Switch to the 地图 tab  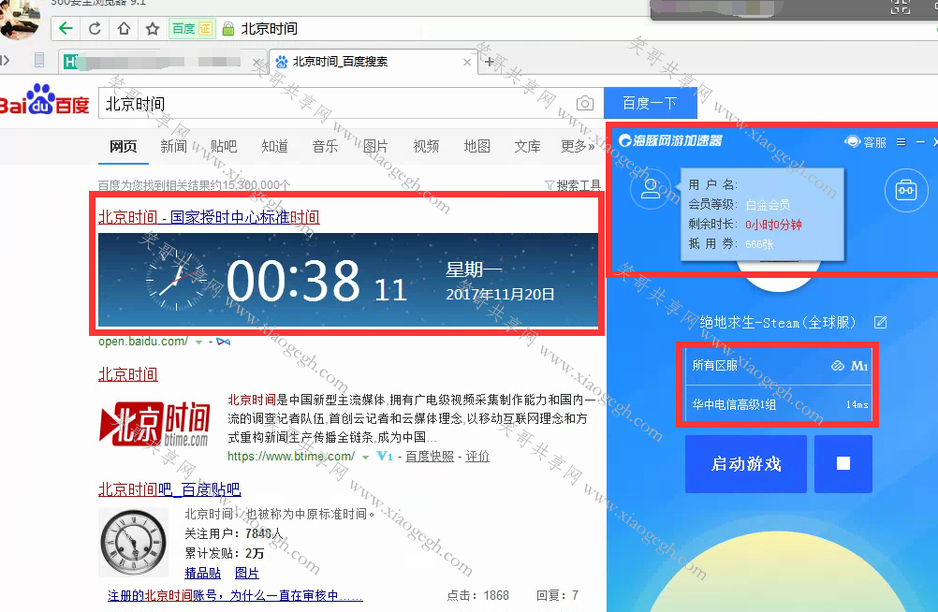(x=476, y=147)
